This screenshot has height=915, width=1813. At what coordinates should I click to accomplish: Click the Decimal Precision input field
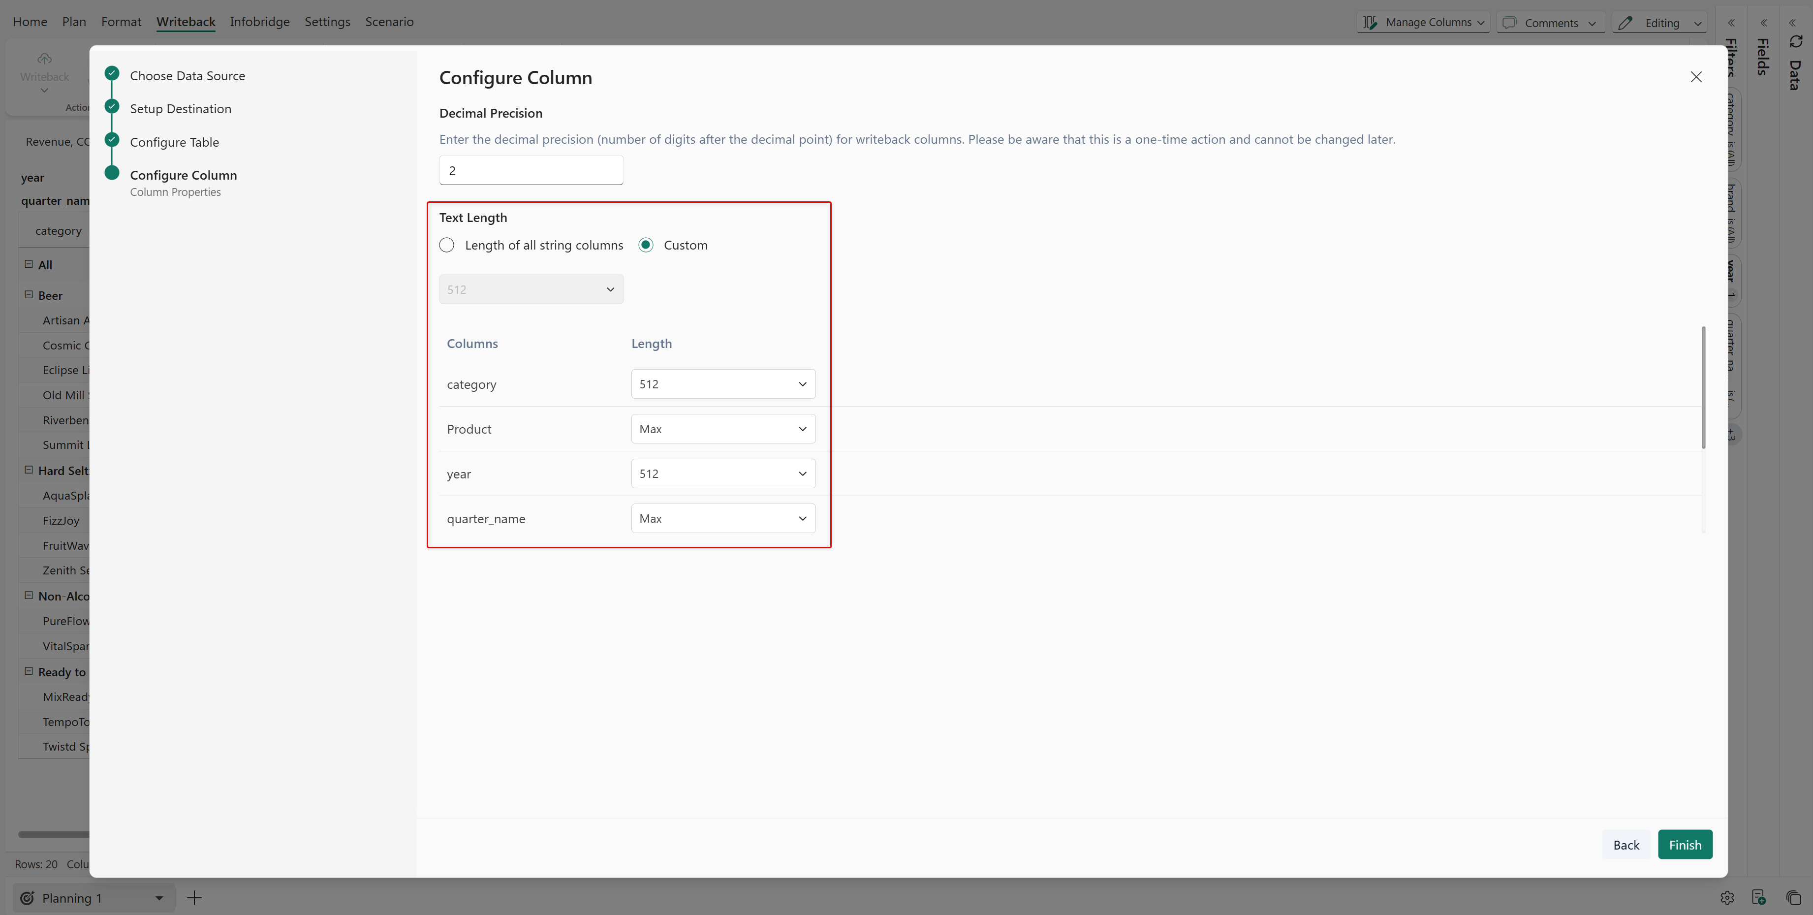coord(531,170)
